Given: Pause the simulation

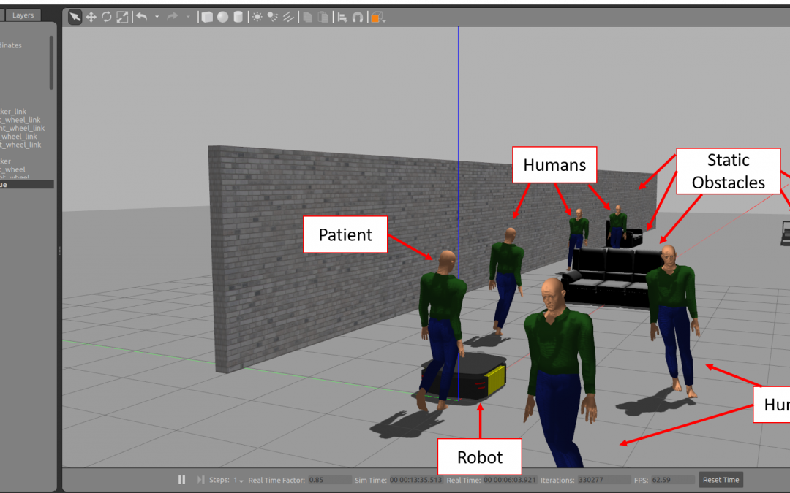Looking at the screenshot, I should [x=181, y=480].
